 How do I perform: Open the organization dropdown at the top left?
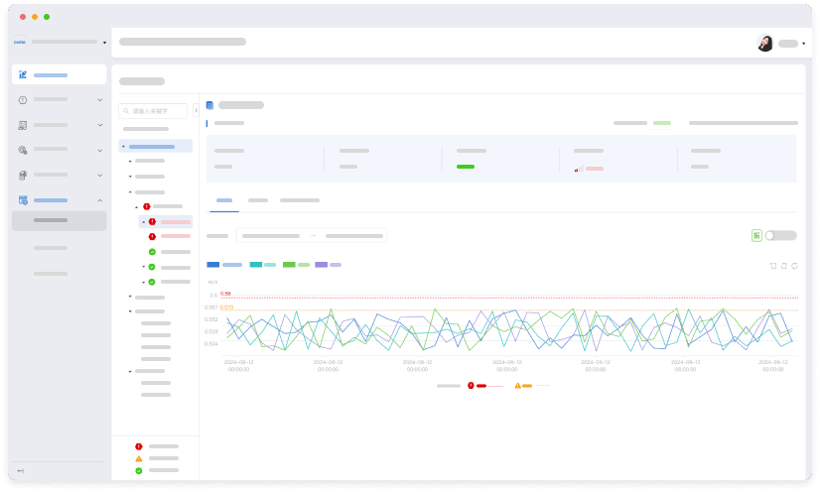pos(105,43)
